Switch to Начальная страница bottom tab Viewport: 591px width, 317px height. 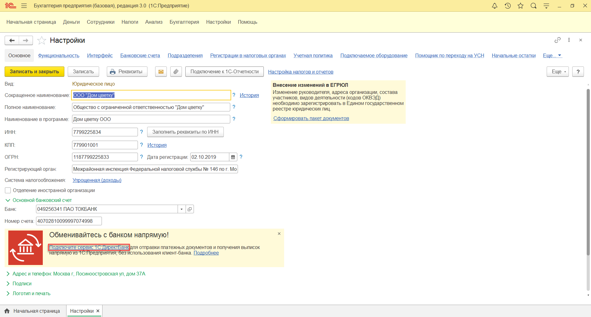pos(33,311)
